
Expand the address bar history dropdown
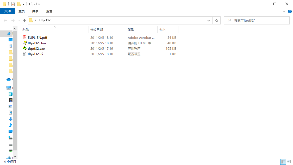209,20
